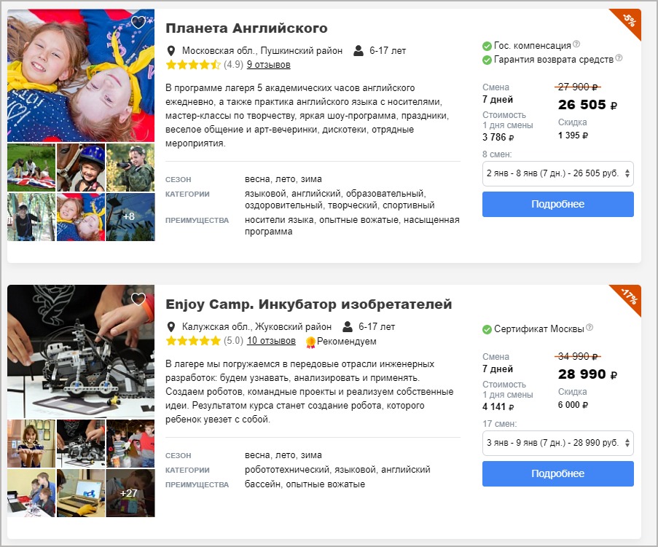658x547 pixels.
Task: Click the Рекомендуем award badge icon
Action: 310,342
